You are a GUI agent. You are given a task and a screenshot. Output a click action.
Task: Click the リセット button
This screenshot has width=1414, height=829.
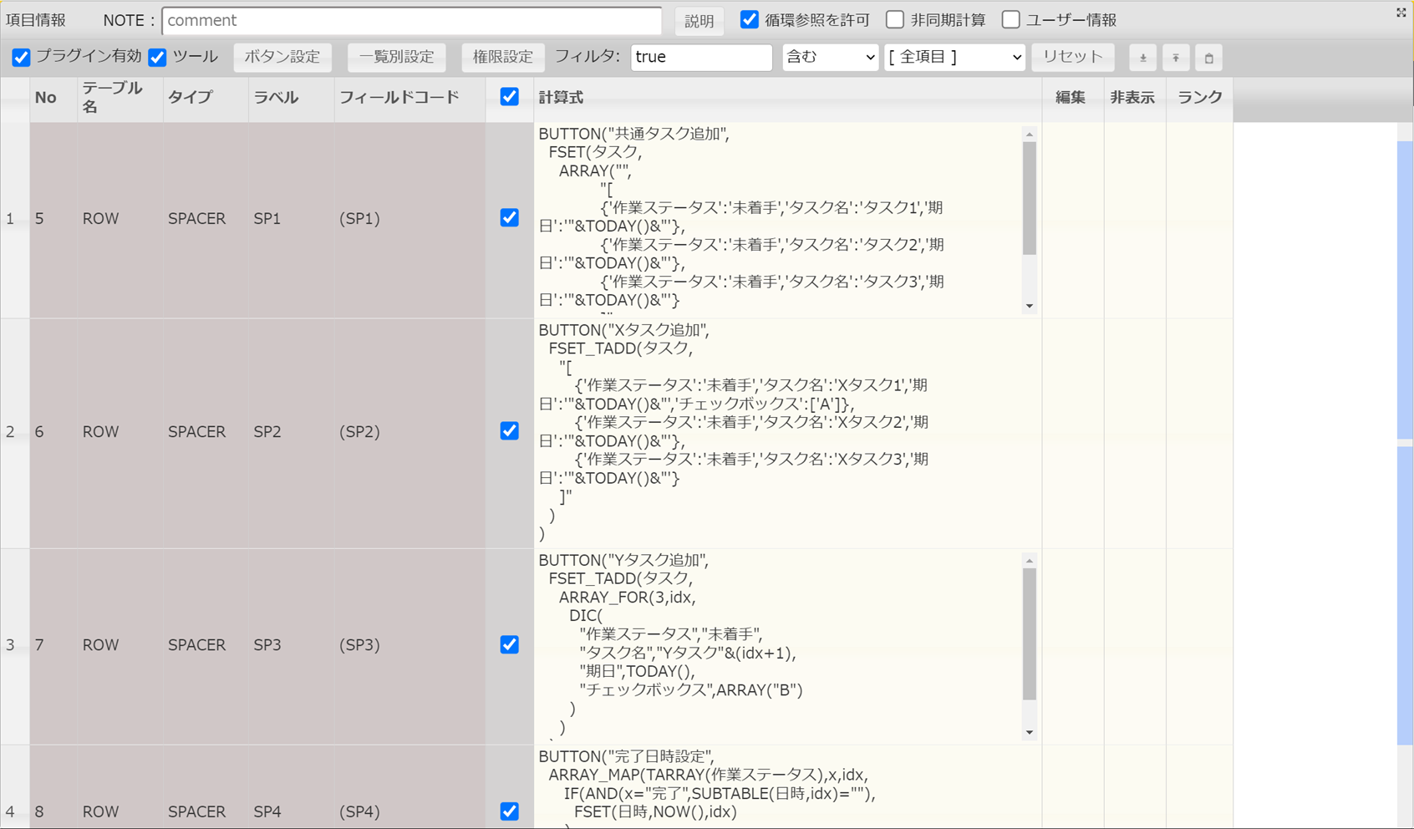(x=1072, y=57)
